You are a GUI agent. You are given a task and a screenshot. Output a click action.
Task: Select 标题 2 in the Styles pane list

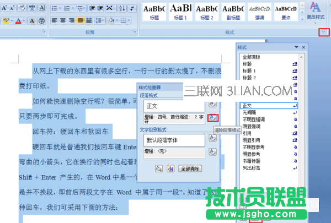pos(269,78)
